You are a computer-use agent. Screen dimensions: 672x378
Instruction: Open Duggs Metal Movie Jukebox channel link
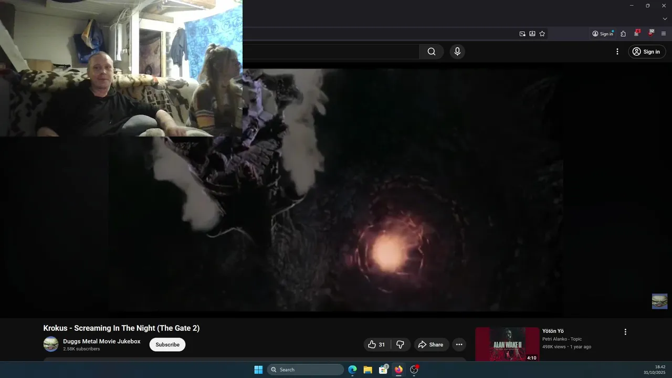(x=102, y=341)
